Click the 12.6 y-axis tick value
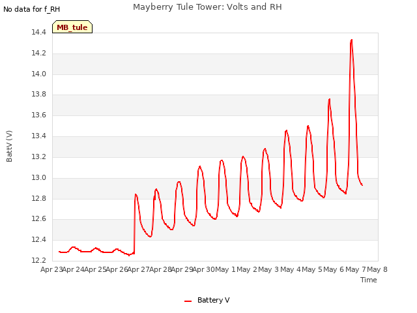 pos(38,219)
